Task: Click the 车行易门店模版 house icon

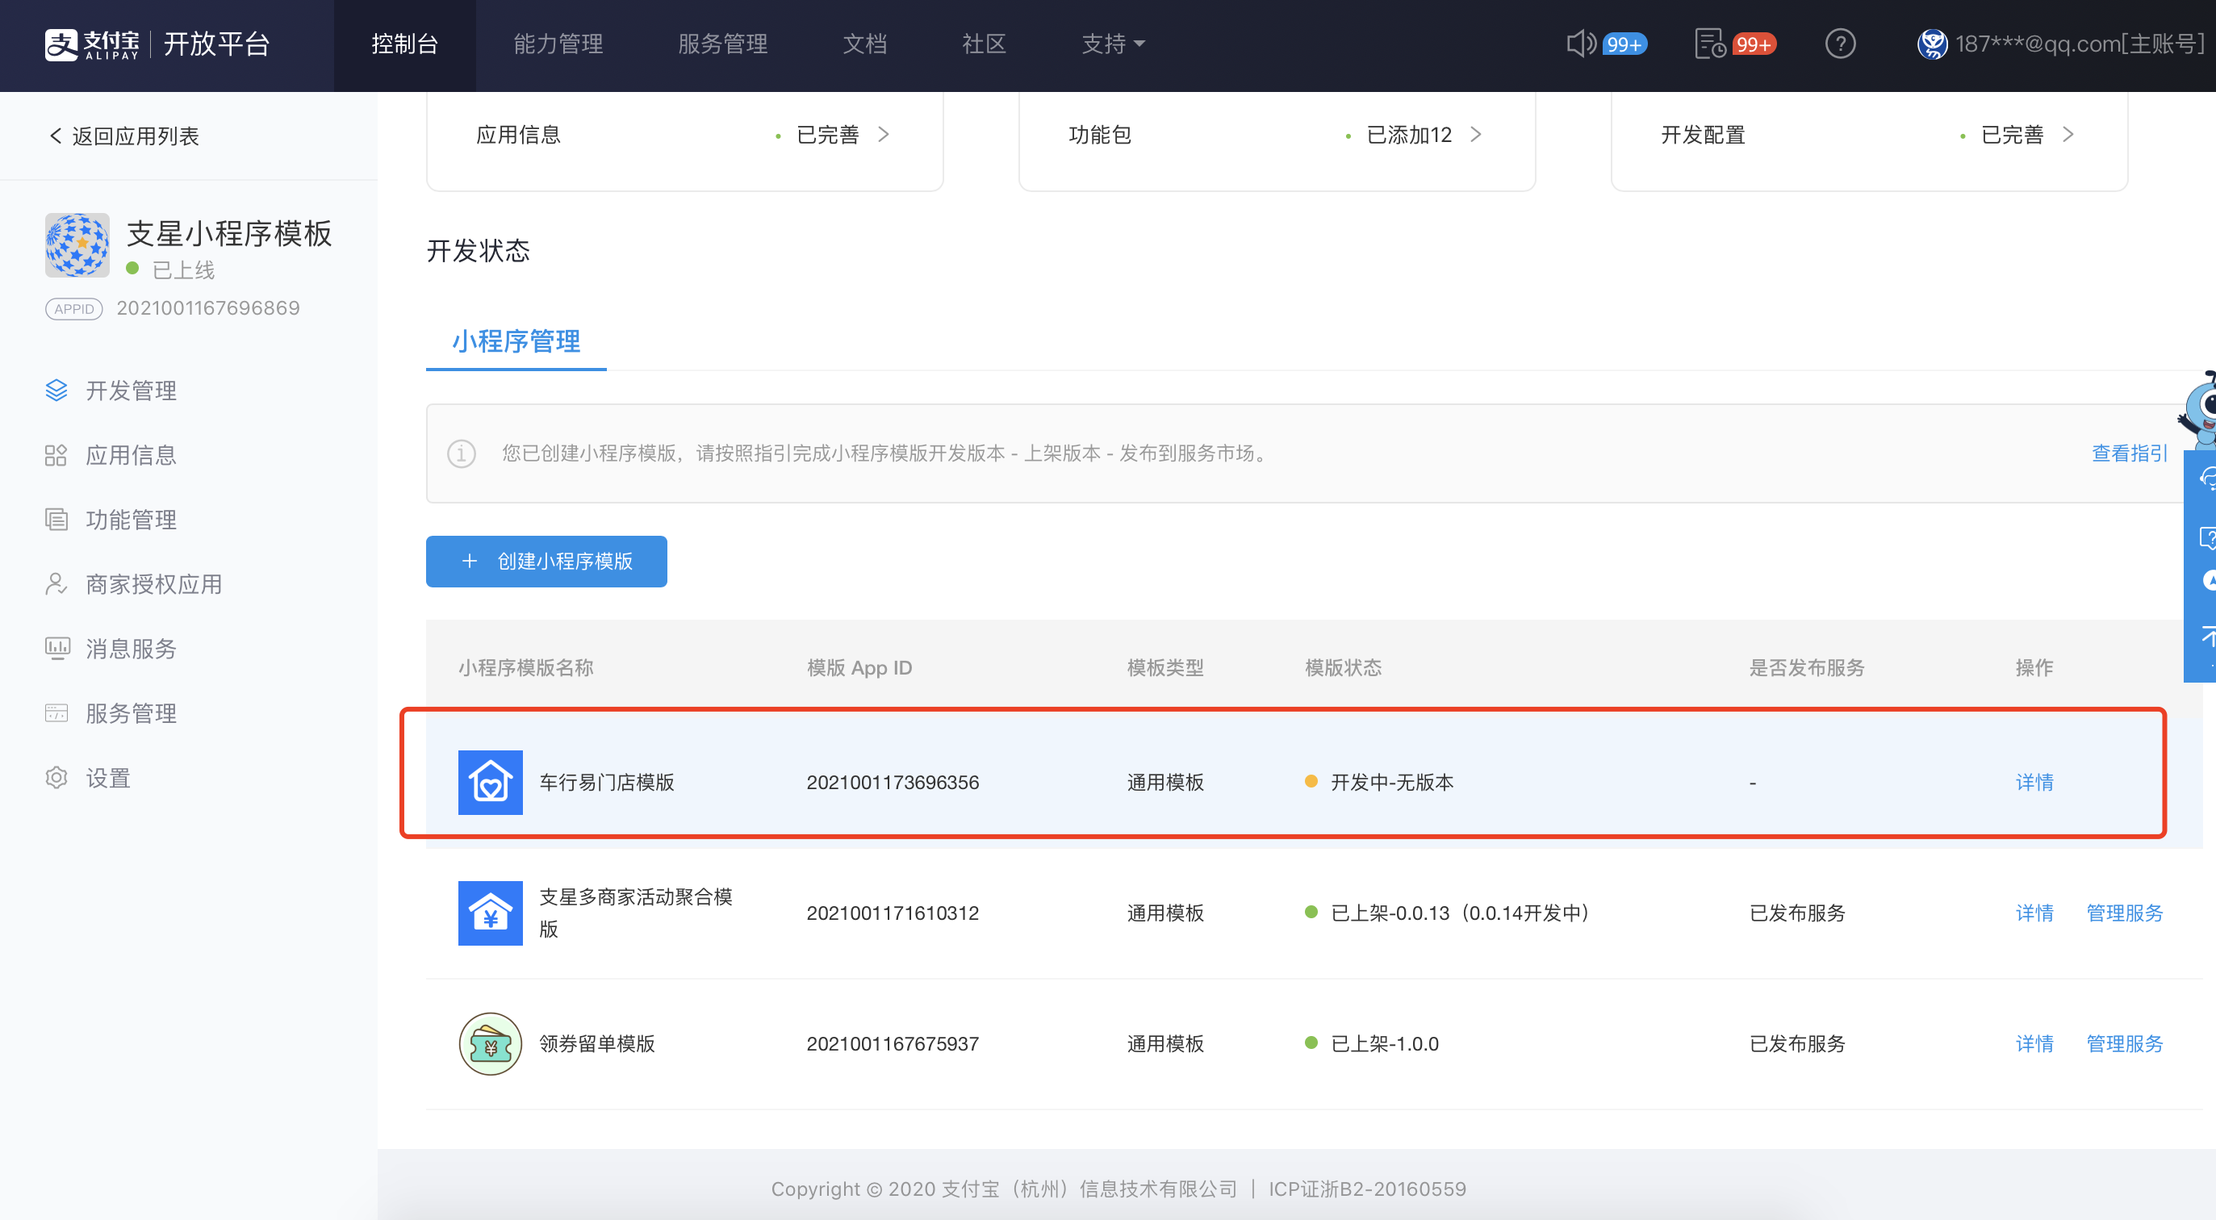Action: 491,782
